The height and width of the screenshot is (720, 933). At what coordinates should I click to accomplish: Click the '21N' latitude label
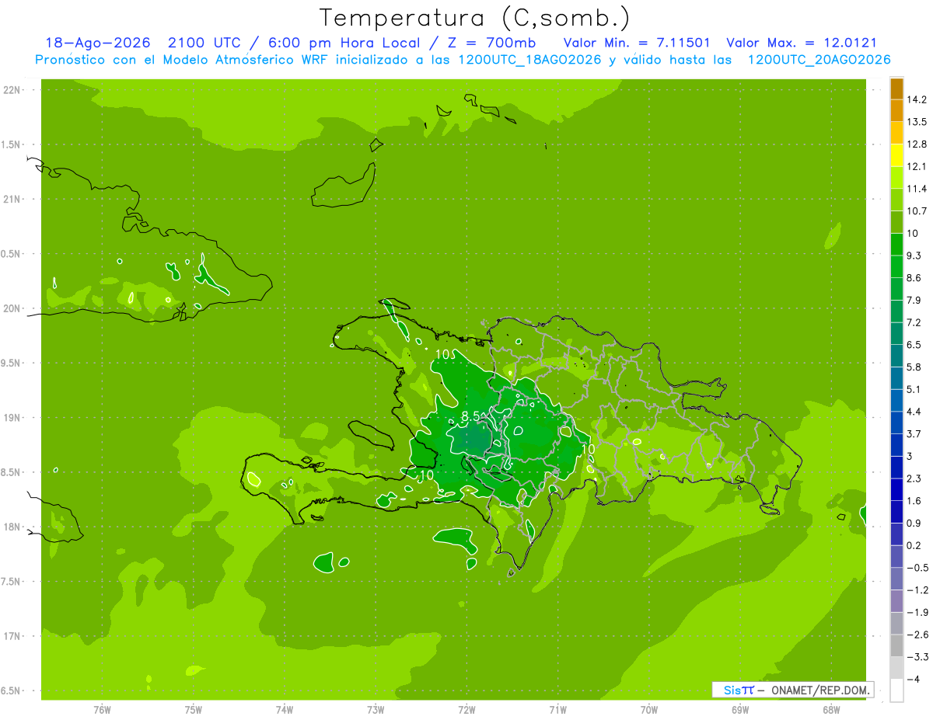[12, 199]
